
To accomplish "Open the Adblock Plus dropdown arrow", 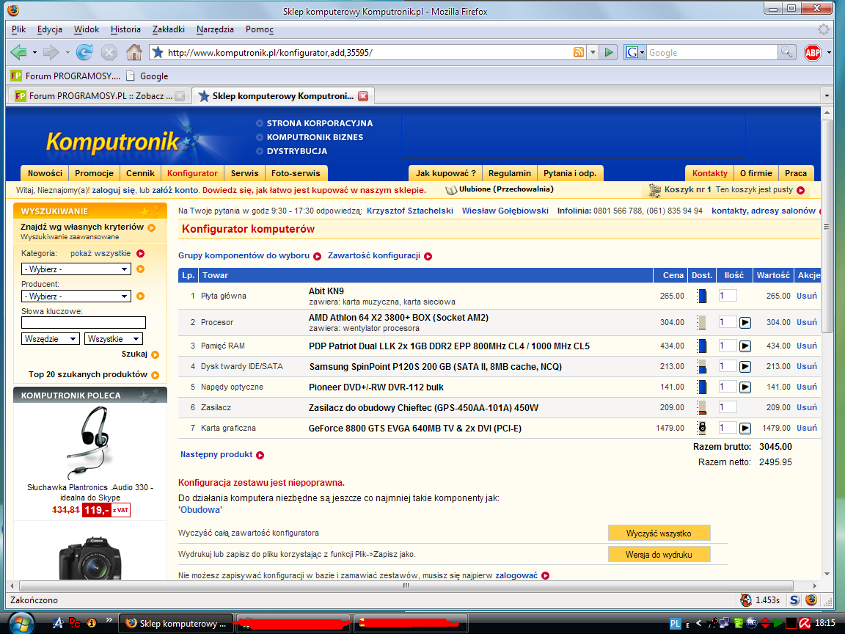I will [829, 52].
